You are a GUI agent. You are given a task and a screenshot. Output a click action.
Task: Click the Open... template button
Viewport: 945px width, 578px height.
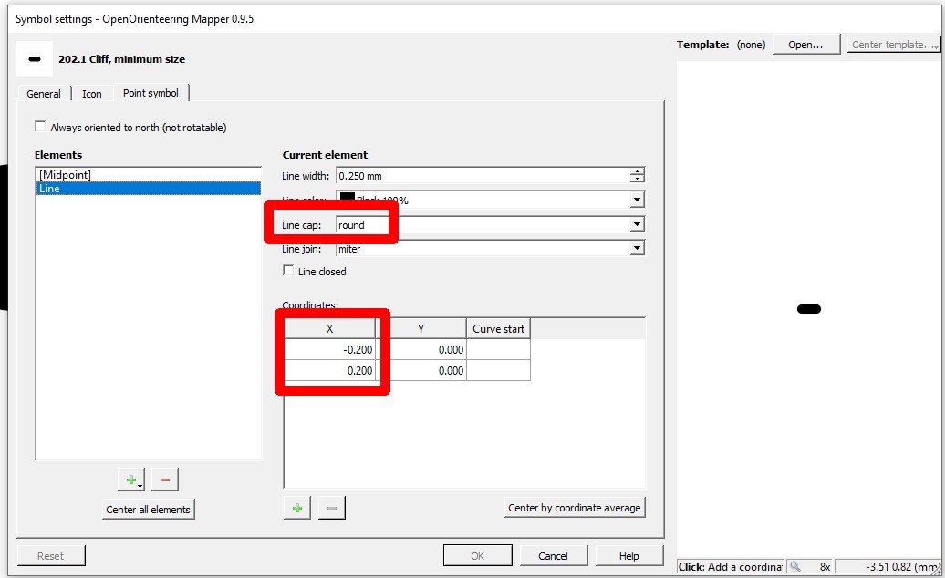tap(805, 45)
